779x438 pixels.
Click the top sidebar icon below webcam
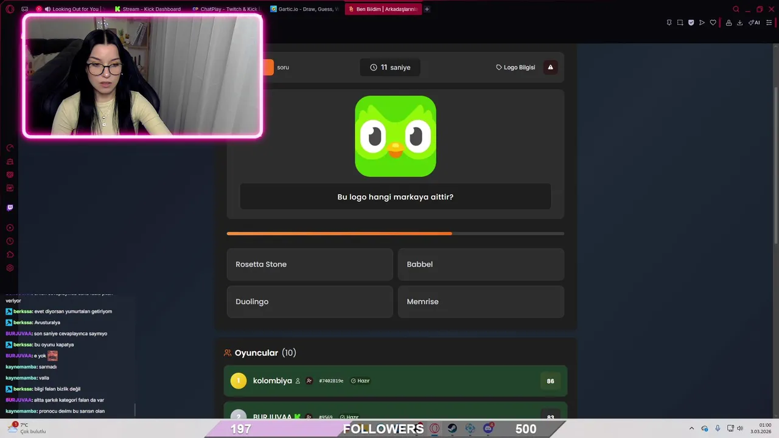pos(10,148)
